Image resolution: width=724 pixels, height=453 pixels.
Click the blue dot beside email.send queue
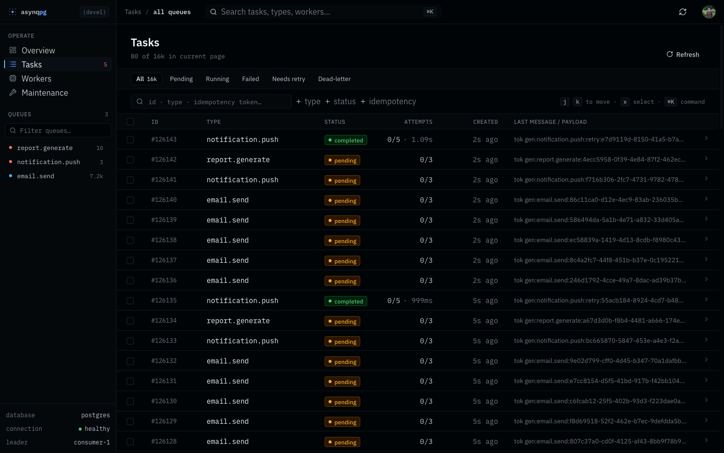point(11,176)
